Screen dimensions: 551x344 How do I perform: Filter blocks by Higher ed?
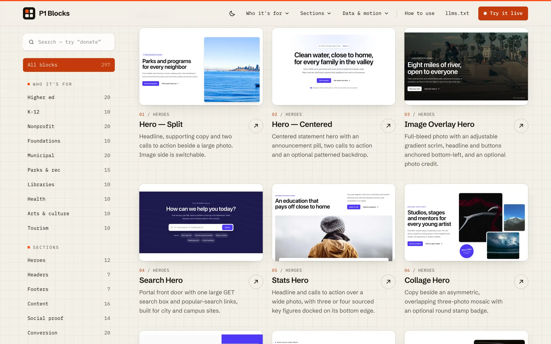69,97
